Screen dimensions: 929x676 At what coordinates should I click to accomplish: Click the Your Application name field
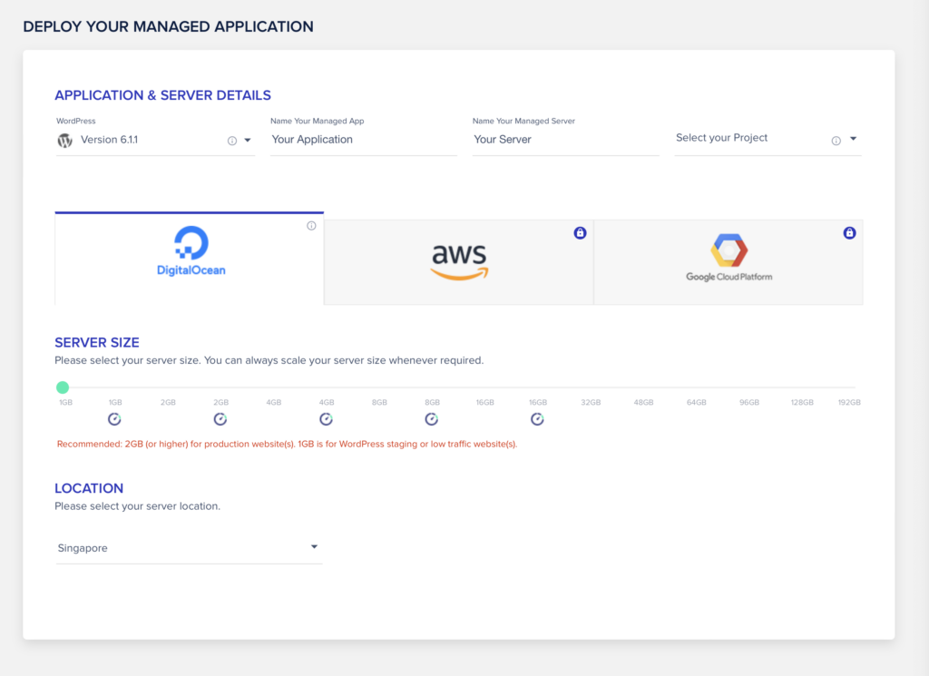[363, 140]
